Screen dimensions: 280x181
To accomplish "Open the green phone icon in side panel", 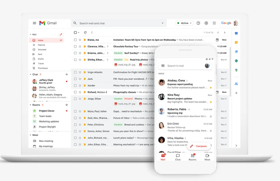I will 236,61.
